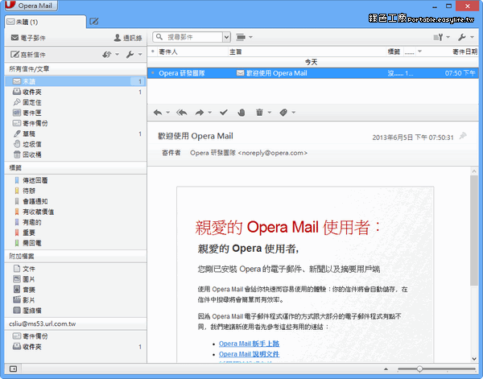
Task: Click the status bar up arrow
Action: point(386,369)
